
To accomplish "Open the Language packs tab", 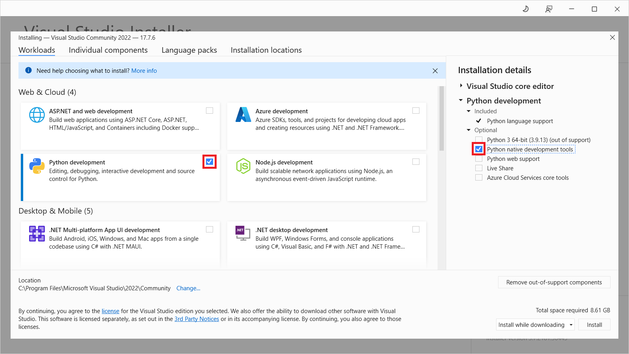I will [x=189, y=50].
